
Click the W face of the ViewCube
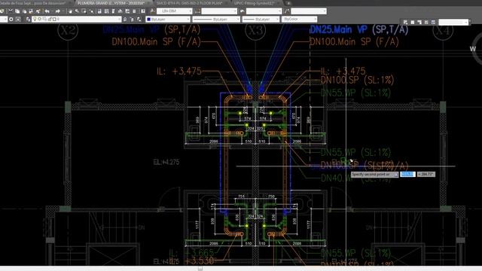(473, 48)
